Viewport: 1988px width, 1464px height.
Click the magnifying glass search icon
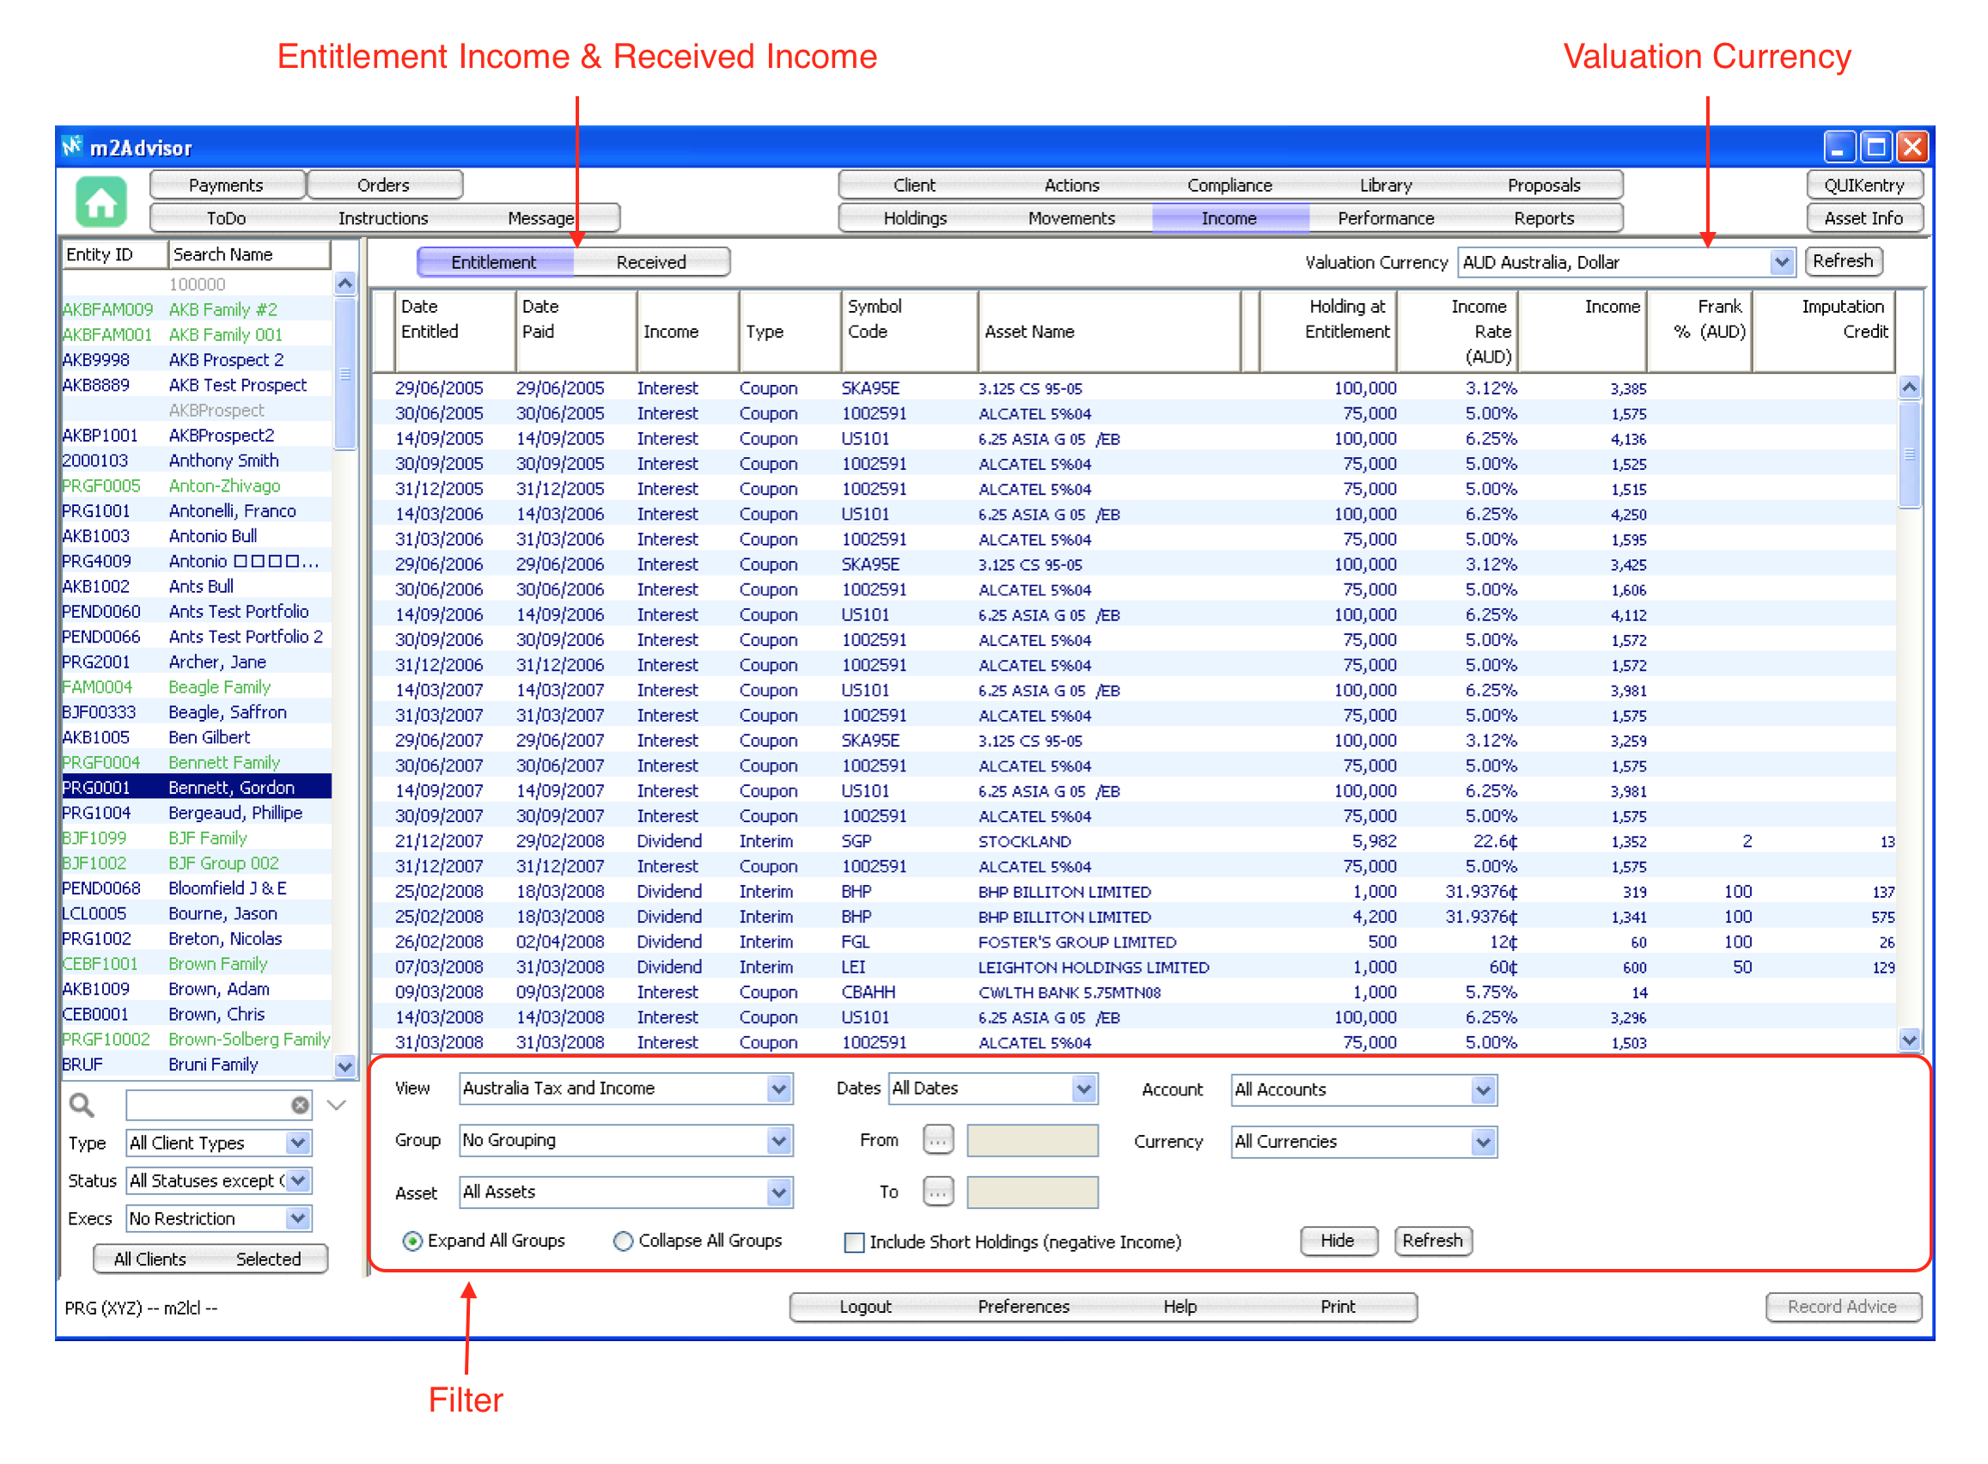tap(82, 1104)
